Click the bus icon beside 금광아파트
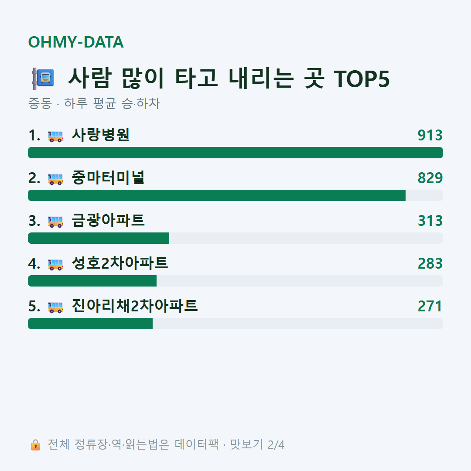 point(56,222)
